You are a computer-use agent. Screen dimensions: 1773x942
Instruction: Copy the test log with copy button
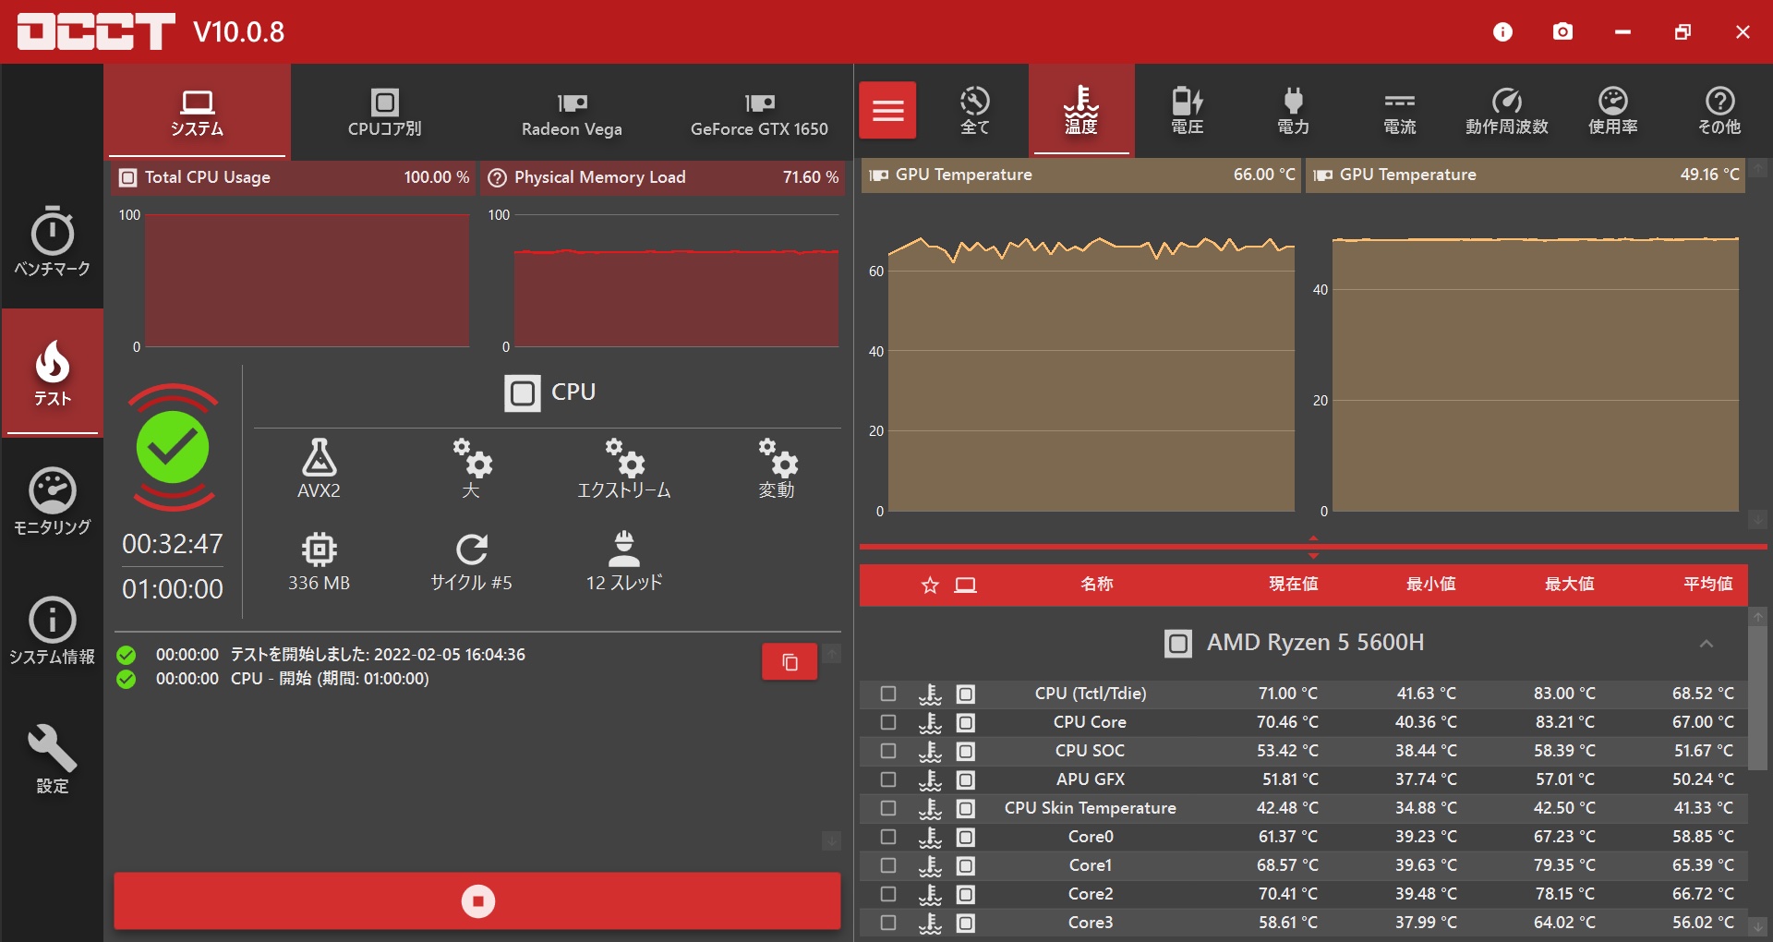pyautogui.click(x=790, y=662)
